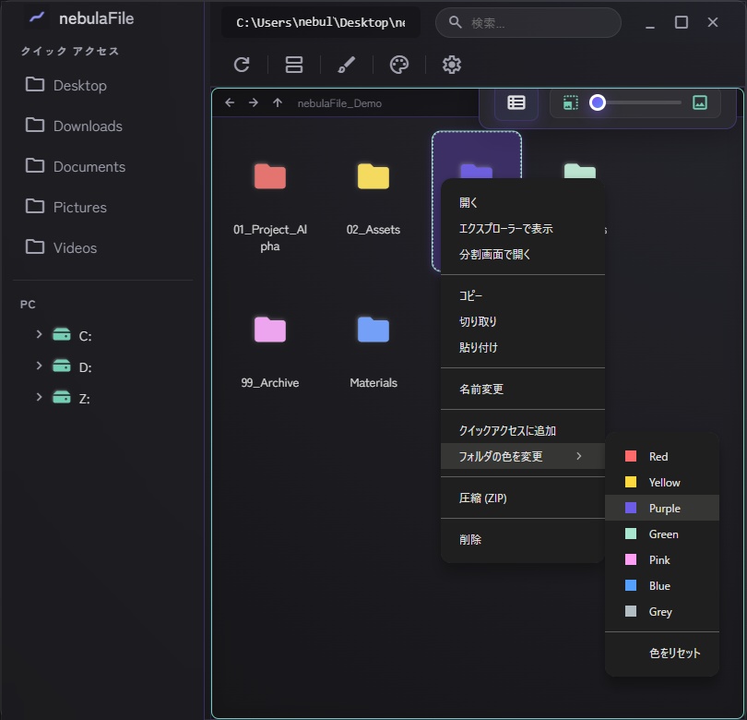Click the large thumbnail size icon
Screen dimensions: 747x720
pyautogui.click(x=699, y=102)
